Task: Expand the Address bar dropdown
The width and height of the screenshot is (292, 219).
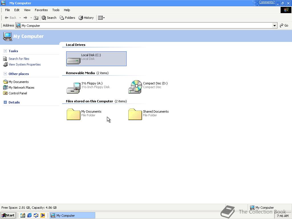Action: pyautogui.click(x=275, y=25)
